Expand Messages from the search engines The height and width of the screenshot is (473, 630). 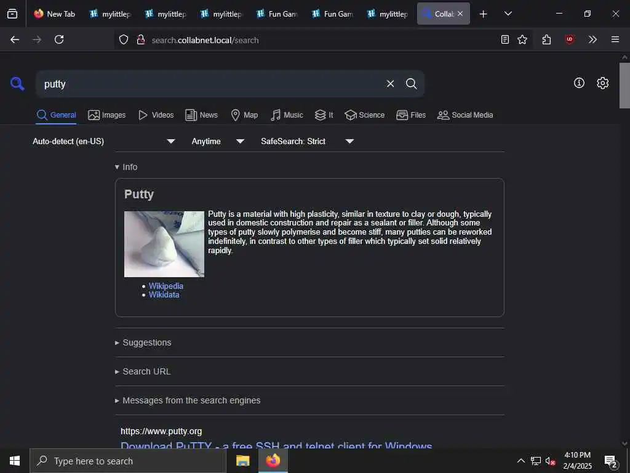pyautogui.click(x=188, y=400)
